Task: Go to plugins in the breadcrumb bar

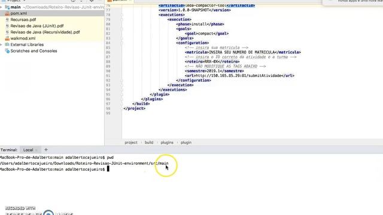Action: [x=167, y=142]
